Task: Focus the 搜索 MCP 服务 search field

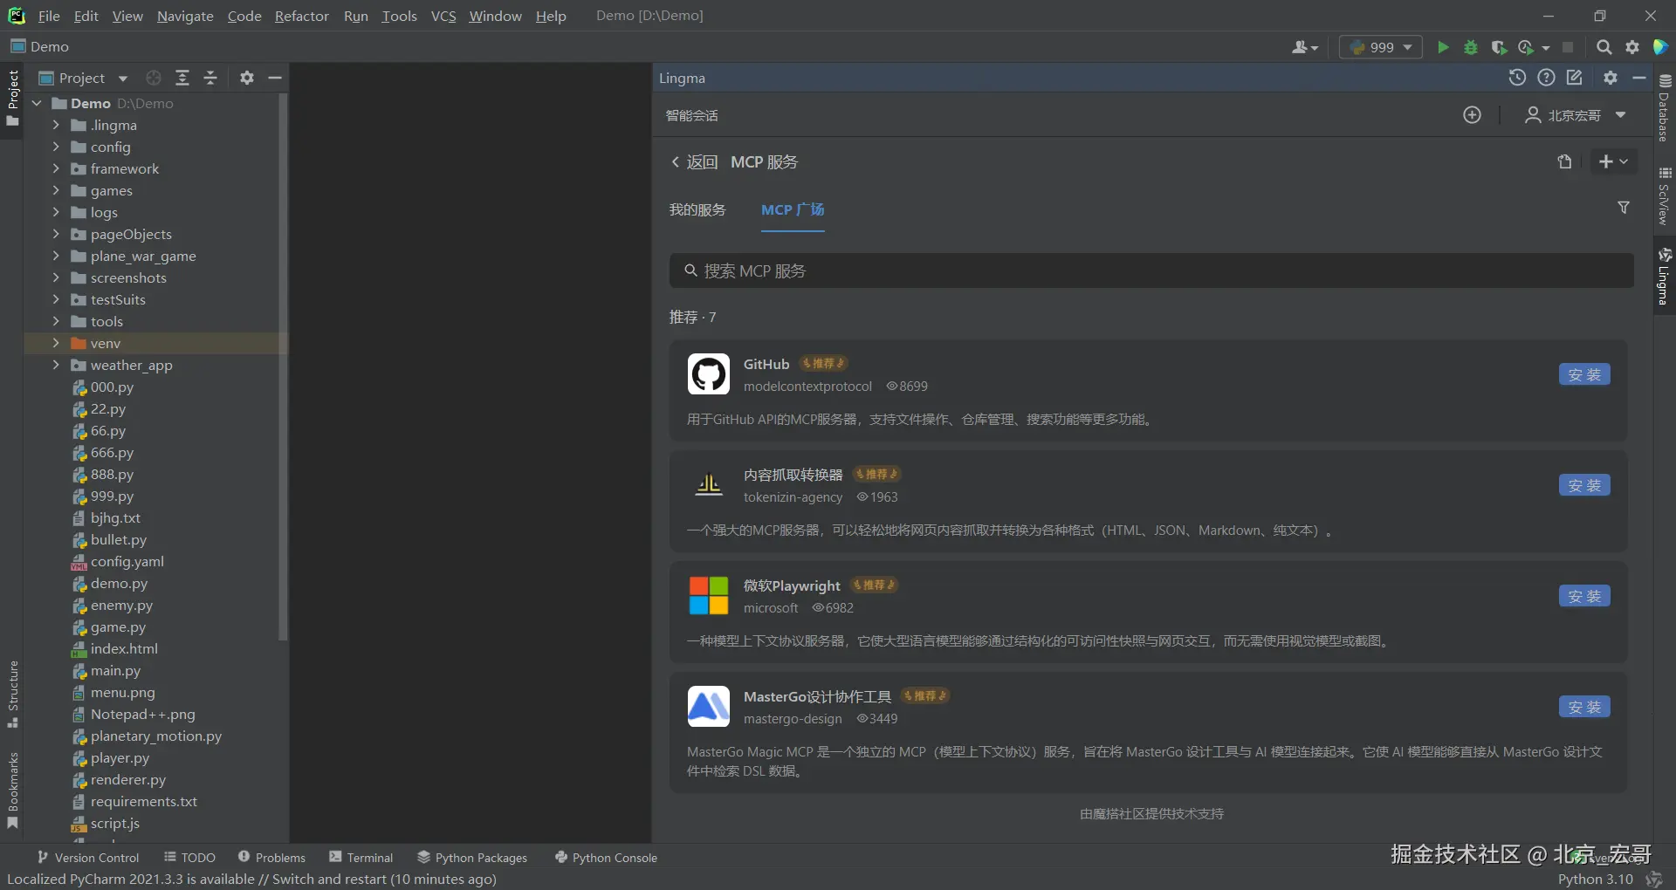Action: click(x=1151, y=270)
